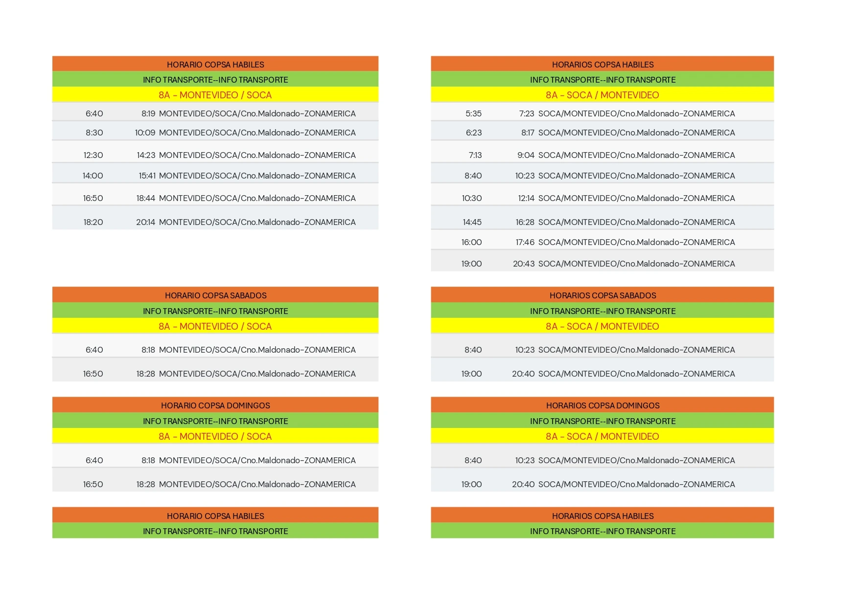Click the 20:43 arrival time
The image size is (859, 607).
524,264
